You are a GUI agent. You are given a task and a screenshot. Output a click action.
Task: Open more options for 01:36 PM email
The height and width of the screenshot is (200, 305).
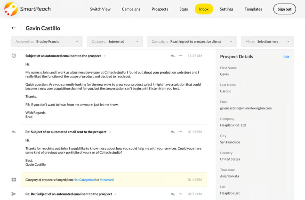point(180,132)
